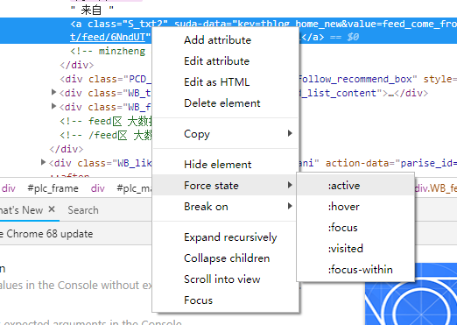
Task: Select the highlighted a class="S_txt2" element row
Action: pos(228,31)
